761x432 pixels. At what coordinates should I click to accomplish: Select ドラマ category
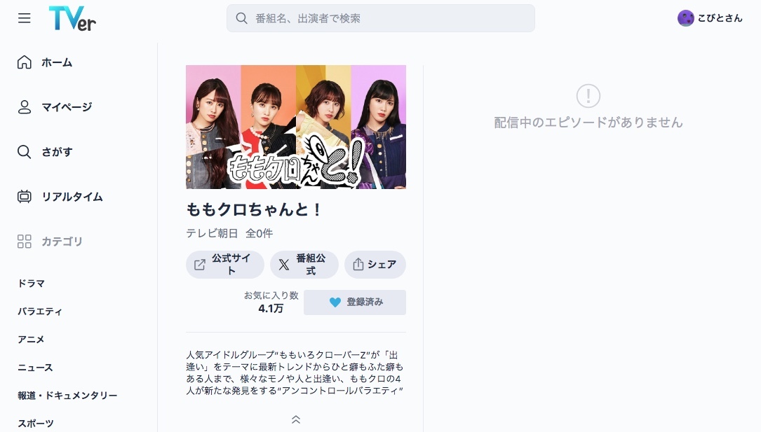[31, 284]
